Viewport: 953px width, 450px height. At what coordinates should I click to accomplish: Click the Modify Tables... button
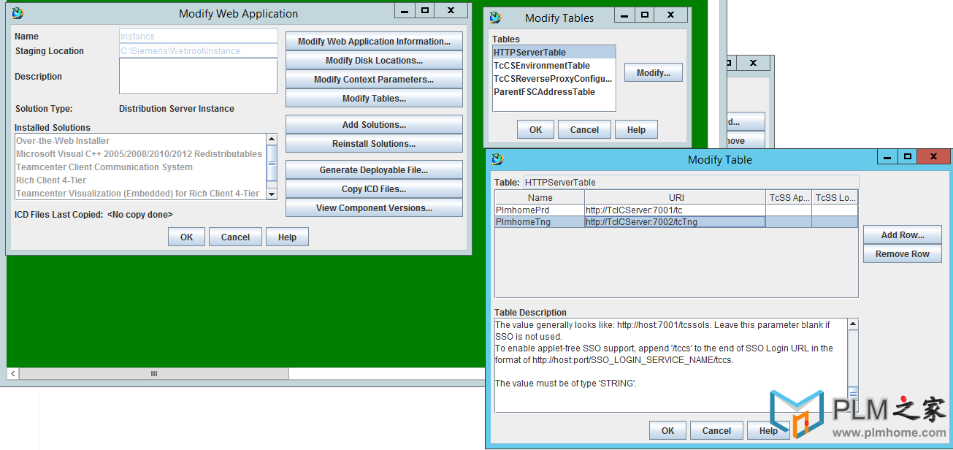[374, 99]
